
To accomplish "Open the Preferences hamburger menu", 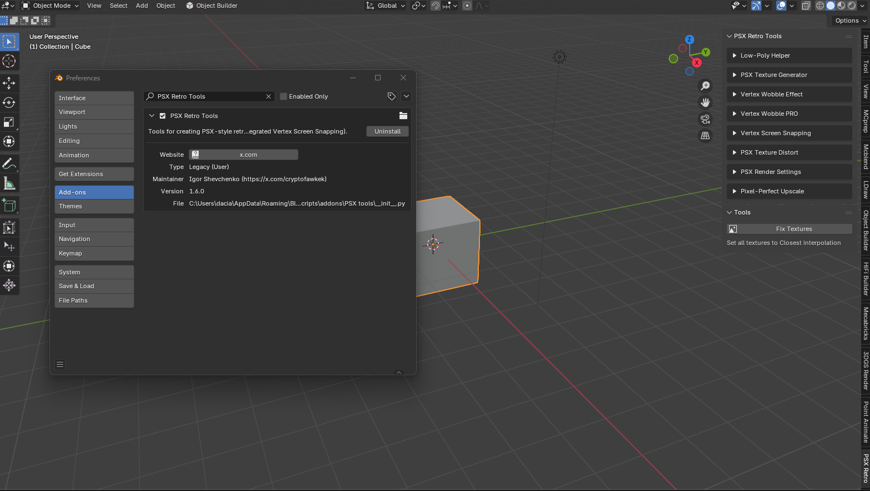I will point(60,364).
